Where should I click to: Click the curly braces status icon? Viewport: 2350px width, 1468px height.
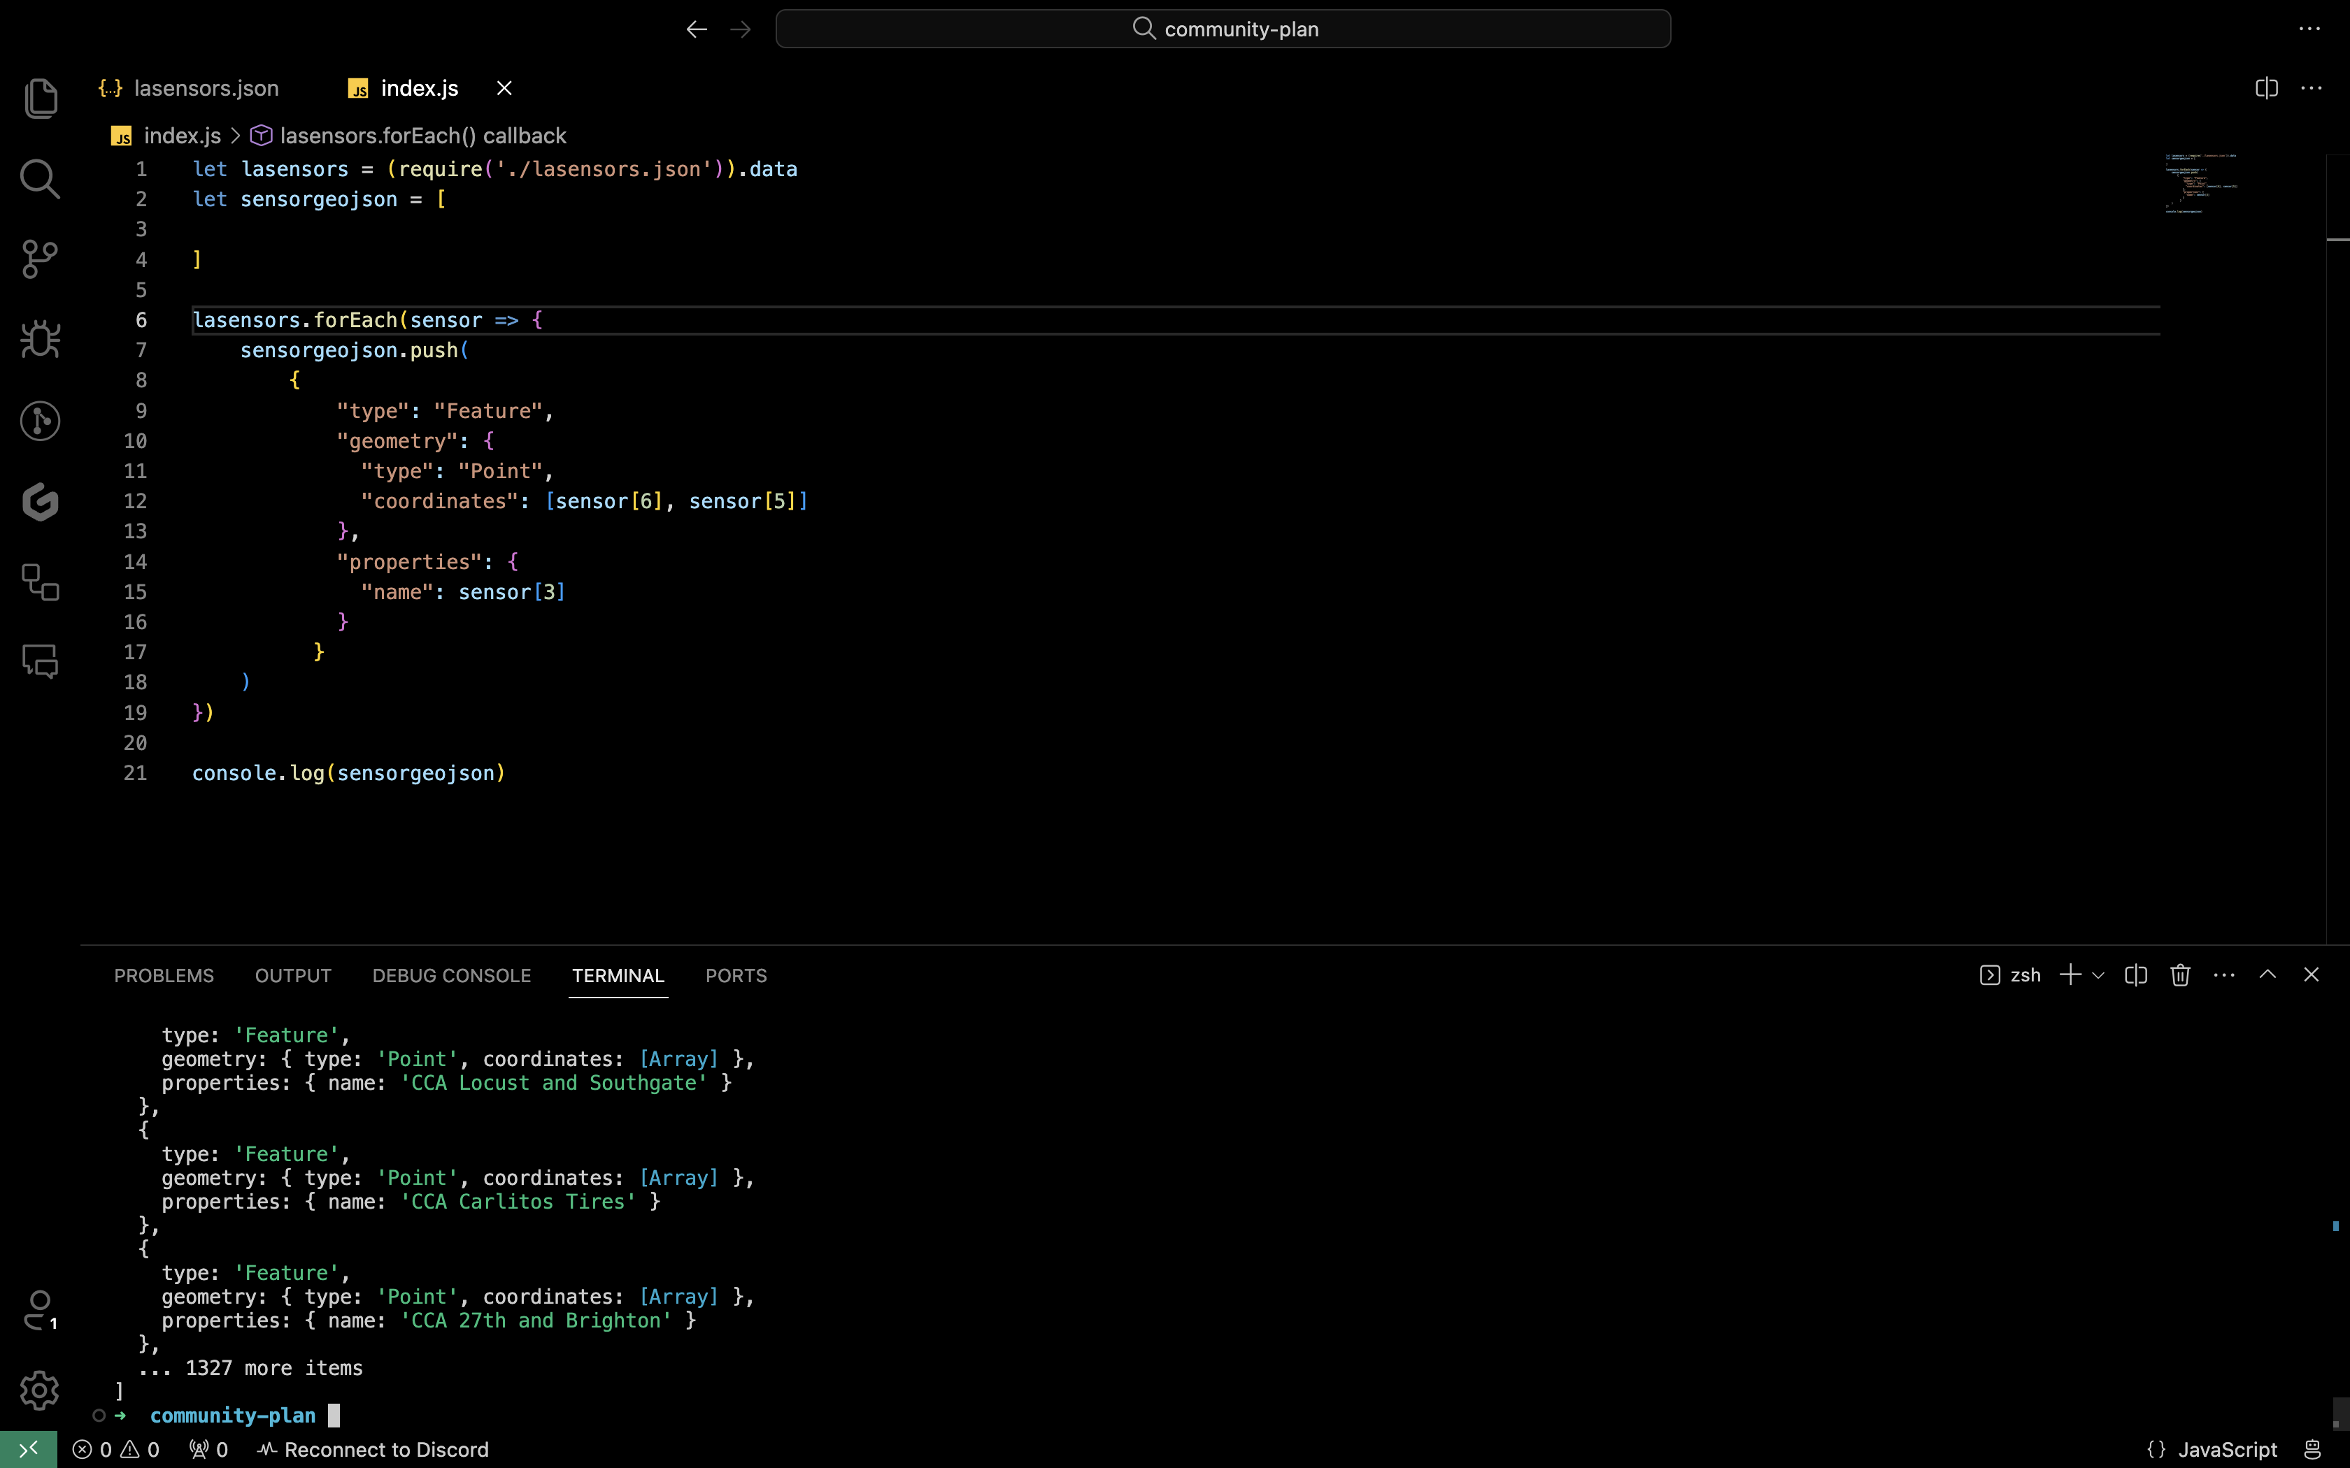pyautogui.click(x=2157, y=1450)
